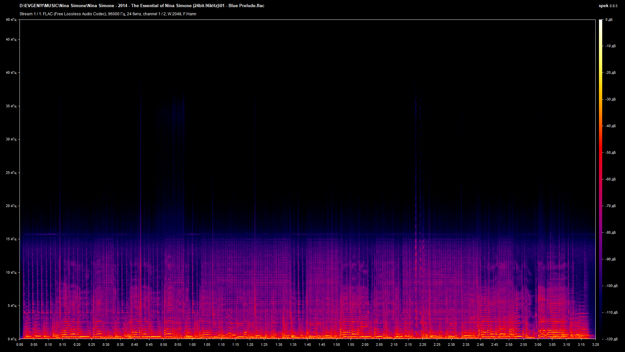Click the 0:45 time axis marker
The height and width of the screenshot is (352, 625).
pos(149,345)
